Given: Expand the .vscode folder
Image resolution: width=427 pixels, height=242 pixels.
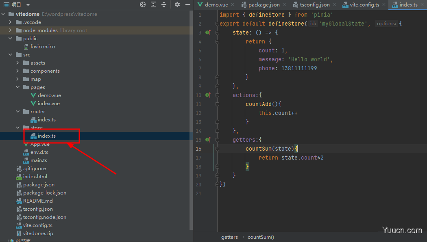Looking at the screenshot, I should [x=10, y=22].
